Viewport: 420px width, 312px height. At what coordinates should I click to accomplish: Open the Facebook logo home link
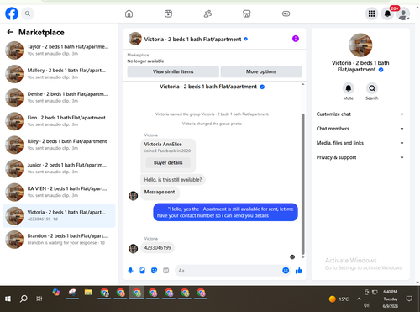click(x=12, y=13)
